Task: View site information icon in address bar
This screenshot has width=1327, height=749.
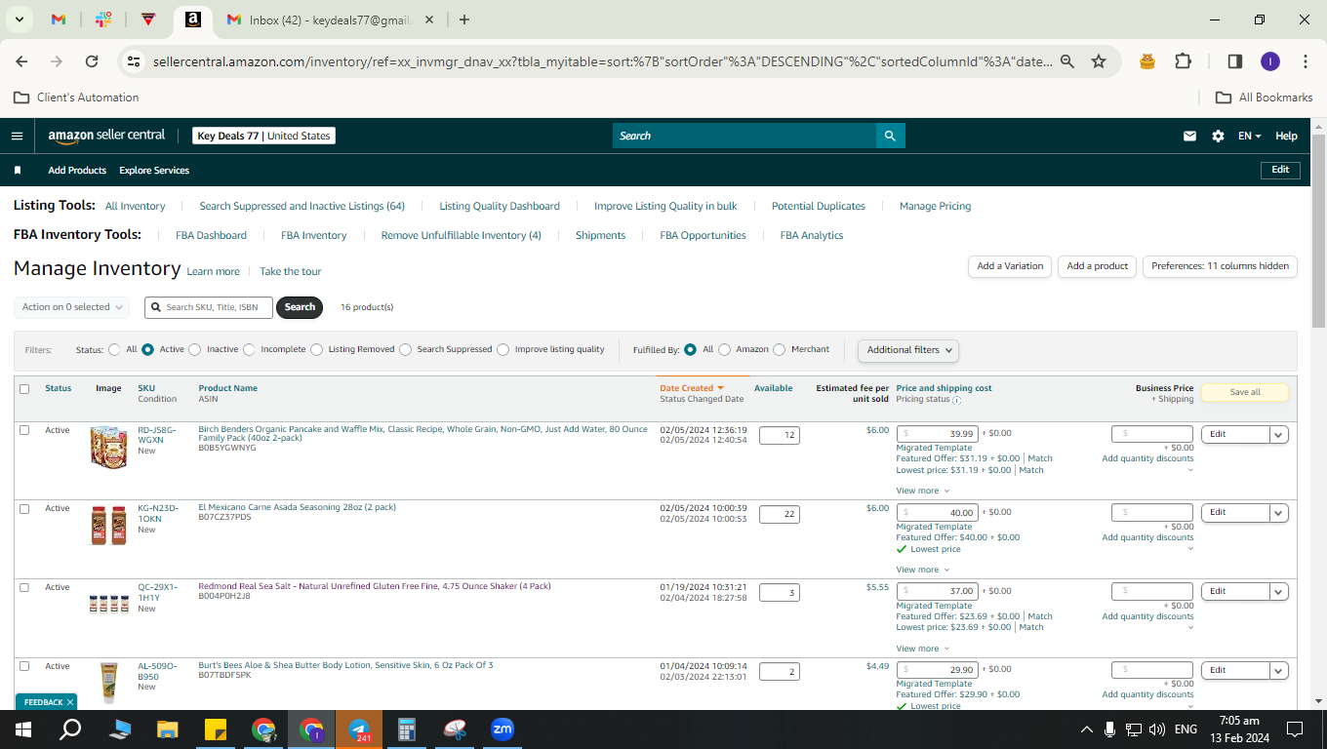Action: [x=134, y=61]
